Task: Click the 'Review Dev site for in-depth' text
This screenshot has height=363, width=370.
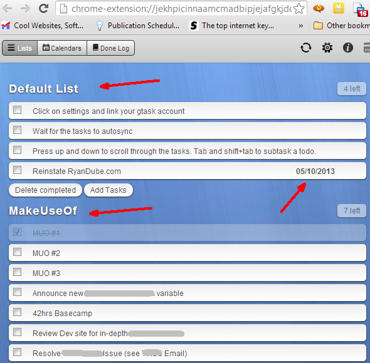Action: pyautogui.click(x=80, y=334)
